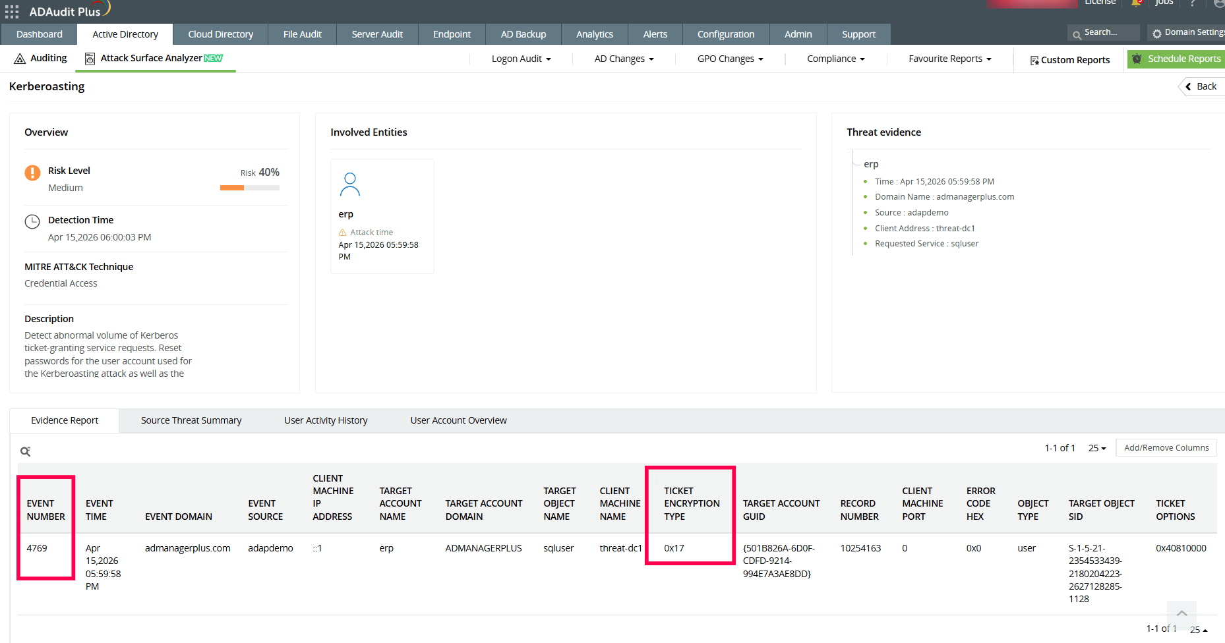Open the table search icon in Evidence Report
The width and height of the screenshot is (1225, 643).
26,451
